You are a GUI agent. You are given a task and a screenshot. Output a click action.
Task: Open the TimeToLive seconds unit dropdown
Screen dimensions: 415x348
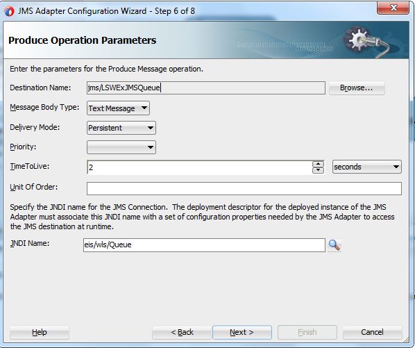367,167
